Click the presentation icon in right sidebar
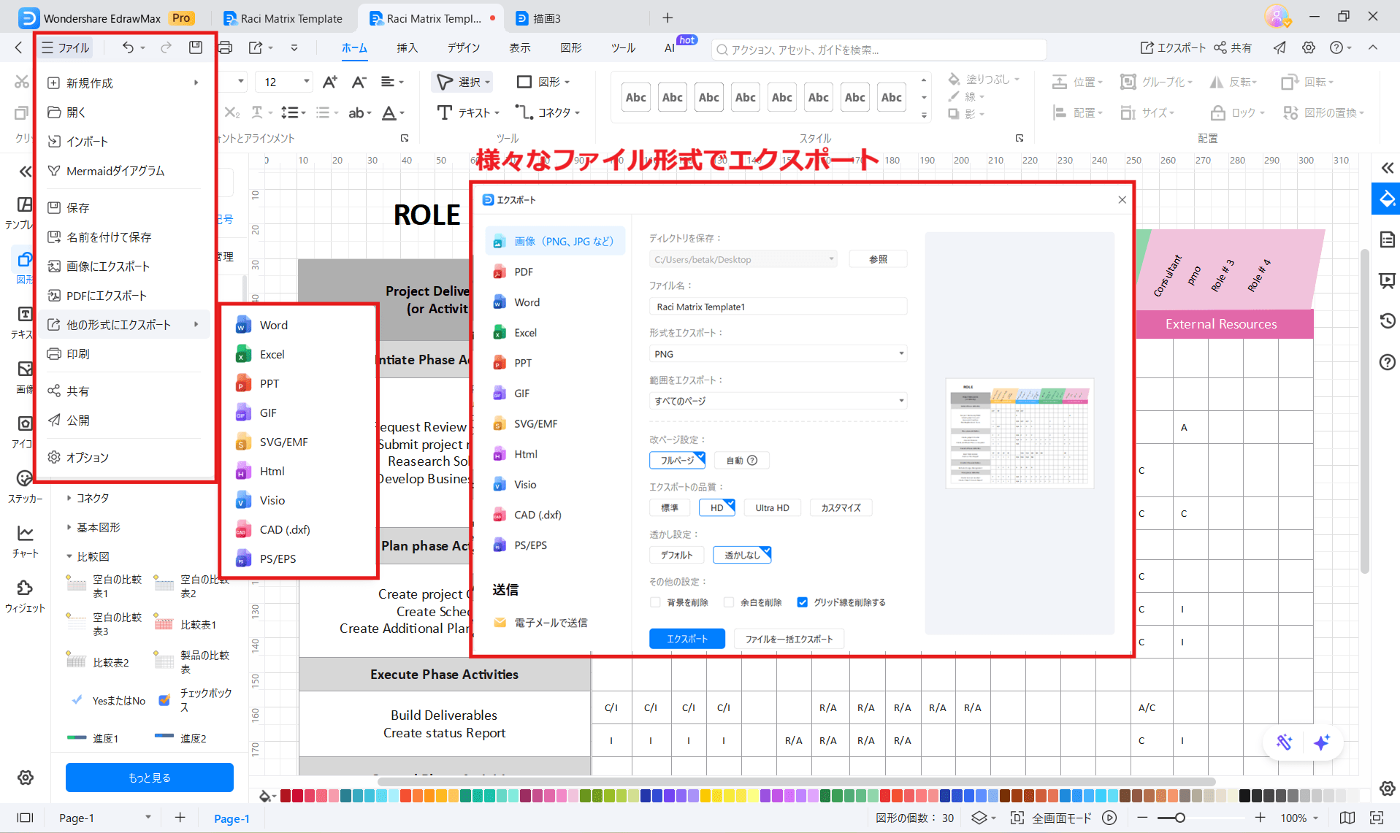The height and width of the screenshot is (833, 1400). click(x=1387, y=280)
